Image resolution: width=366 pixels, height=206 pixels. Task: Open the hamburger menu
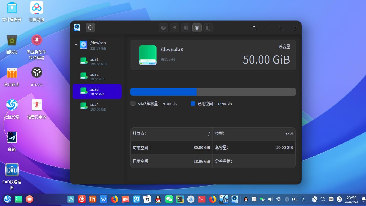click(x=254, y=28)
